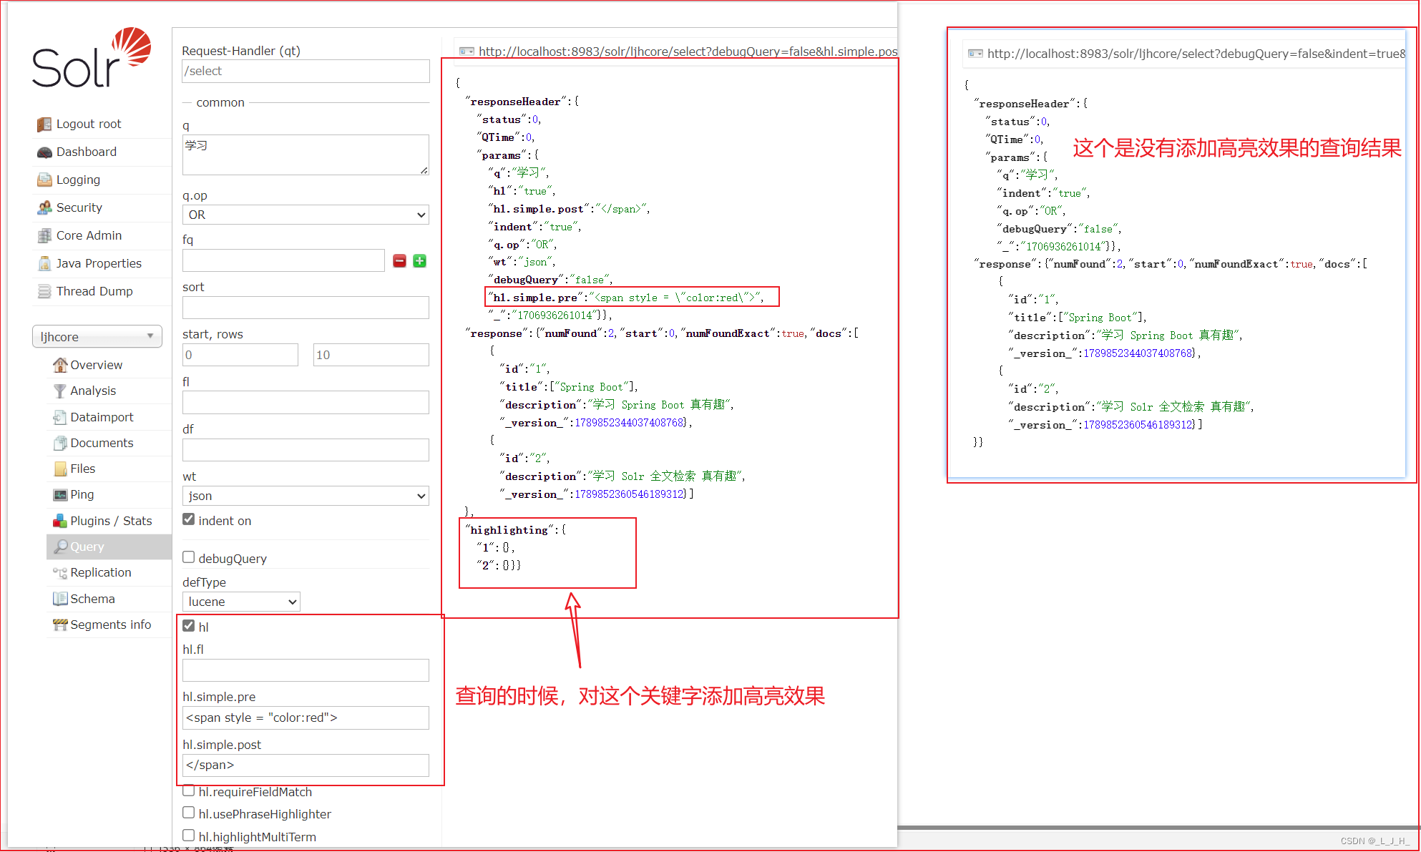Open the Java Properties icon

(44, 264)
